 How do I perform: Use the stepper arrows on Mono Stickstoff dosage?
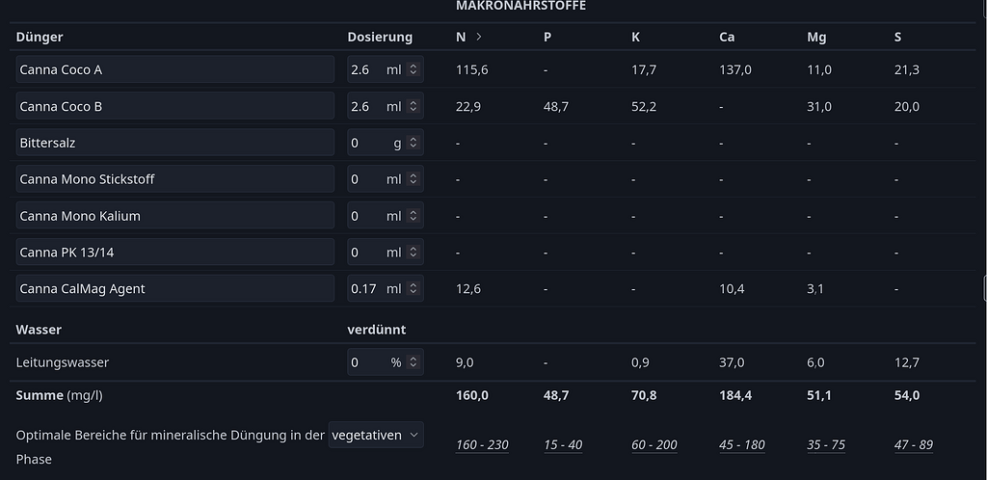coord(413,178)
